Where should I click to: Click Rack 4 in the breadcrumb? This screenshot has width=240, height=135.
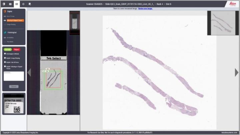click(160, 4)
